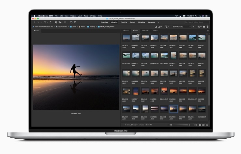Image resolution: width=241 pixels, height=154 pixels.
Task: Open the File menu
Action: pos(56,16)
